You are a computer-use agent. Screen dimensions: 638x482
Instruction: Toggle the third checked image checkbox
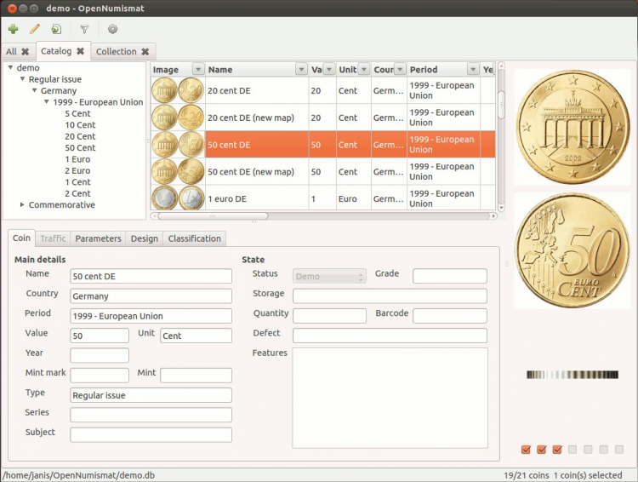click(557, 450)
